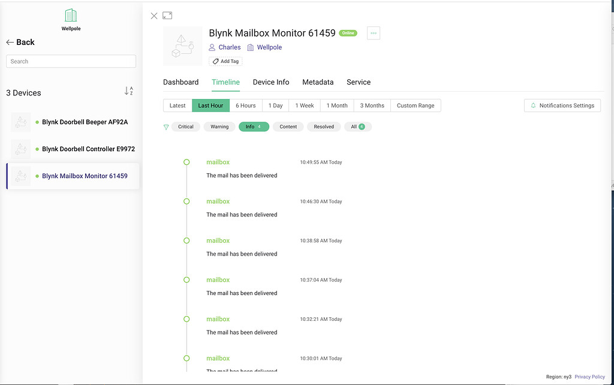Click timeline marker for 10:37:04 AM event

186,279
